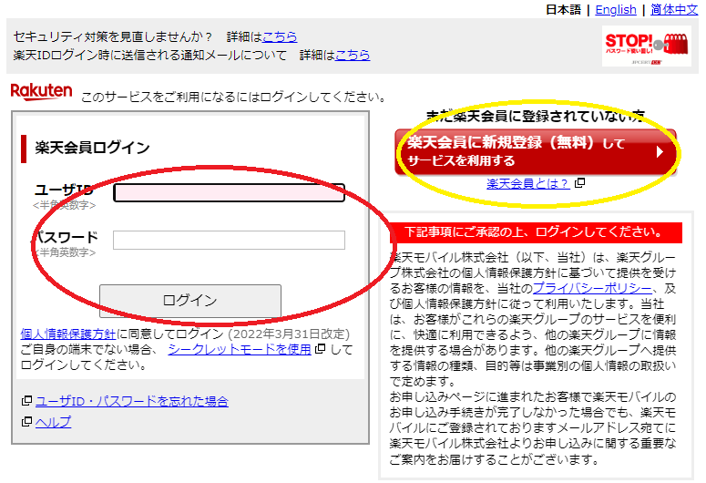The height and width of the screenshot is (483, 706).
Task: Click the Rakuten logo
Action: point(41,91)
